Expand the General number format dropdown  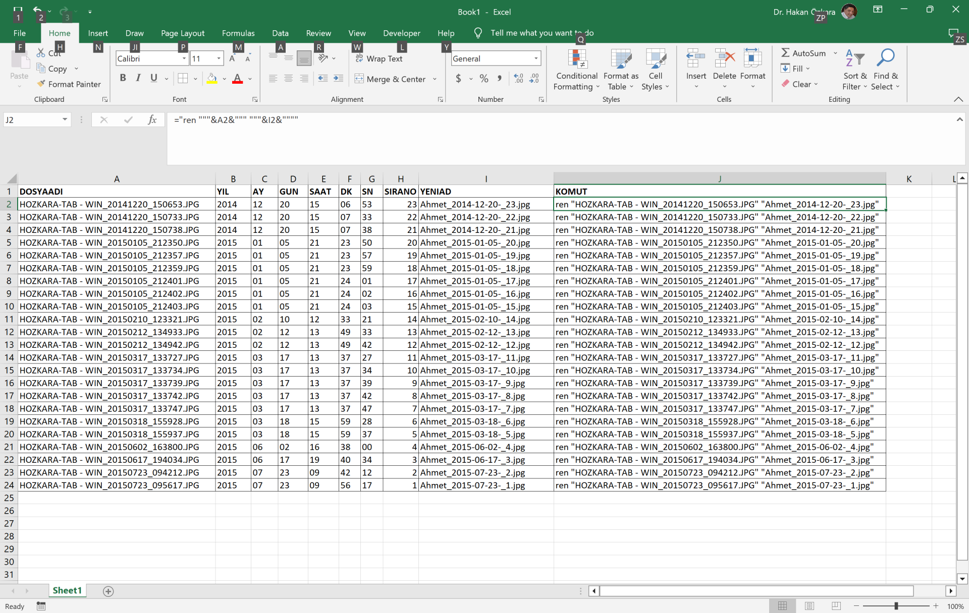[535, 58]
